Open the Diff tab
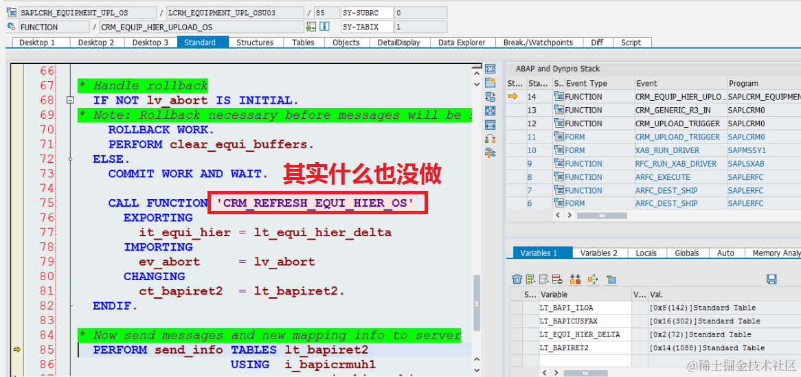This screenshot has width=801, height=377. 597,43
